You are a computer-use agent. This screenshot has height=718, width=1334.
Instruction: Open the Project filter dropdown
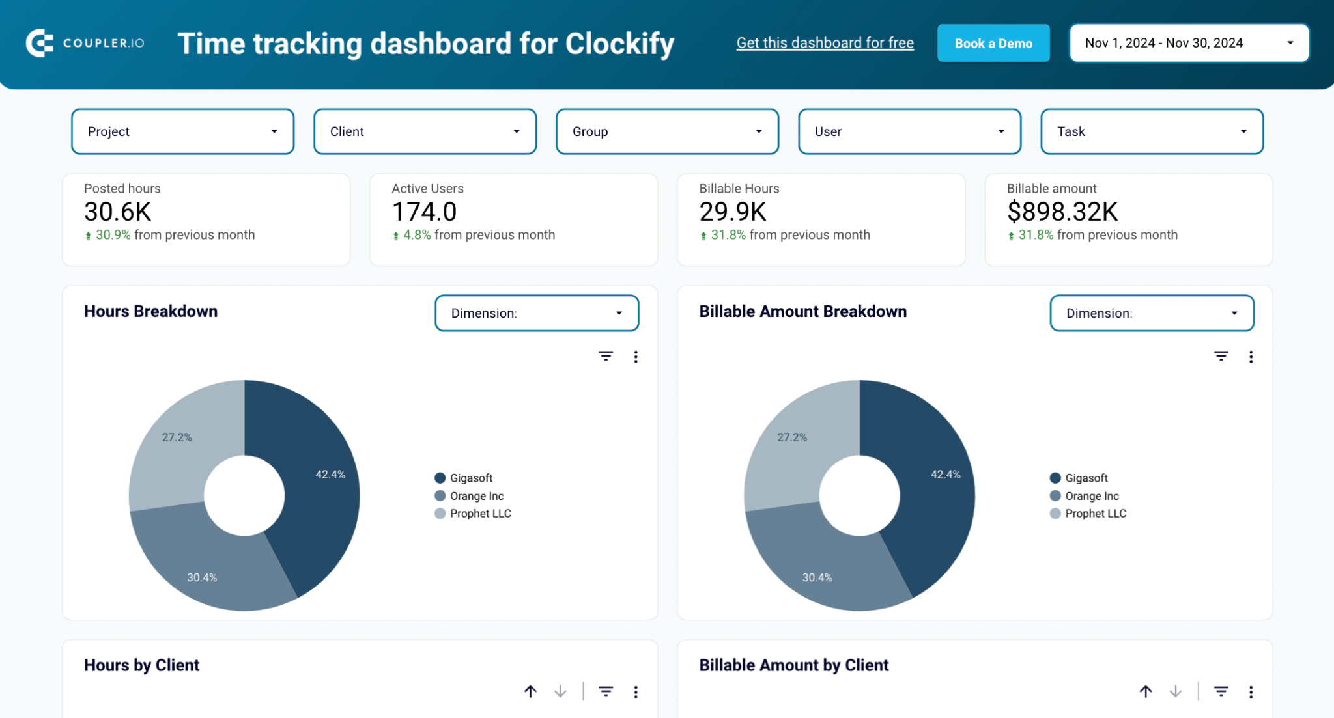point(182,131)
